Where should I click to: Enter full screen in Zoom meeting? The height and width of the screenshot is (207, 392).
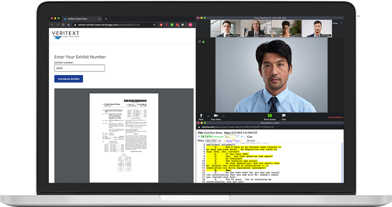pos(341,23)
